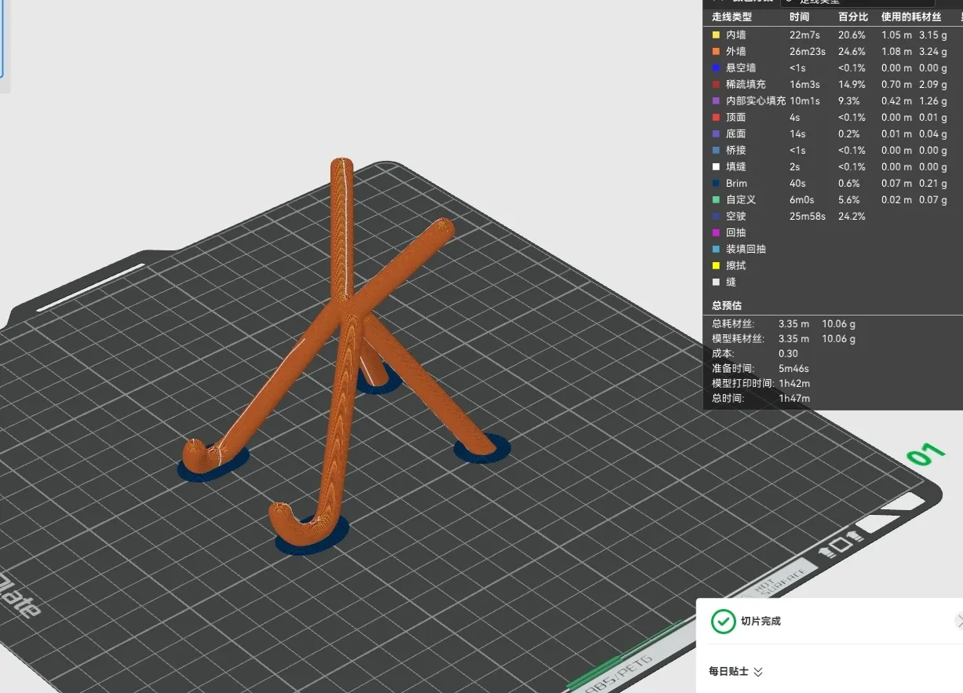Click the dark blue Brim color swatch

(716, 183)
